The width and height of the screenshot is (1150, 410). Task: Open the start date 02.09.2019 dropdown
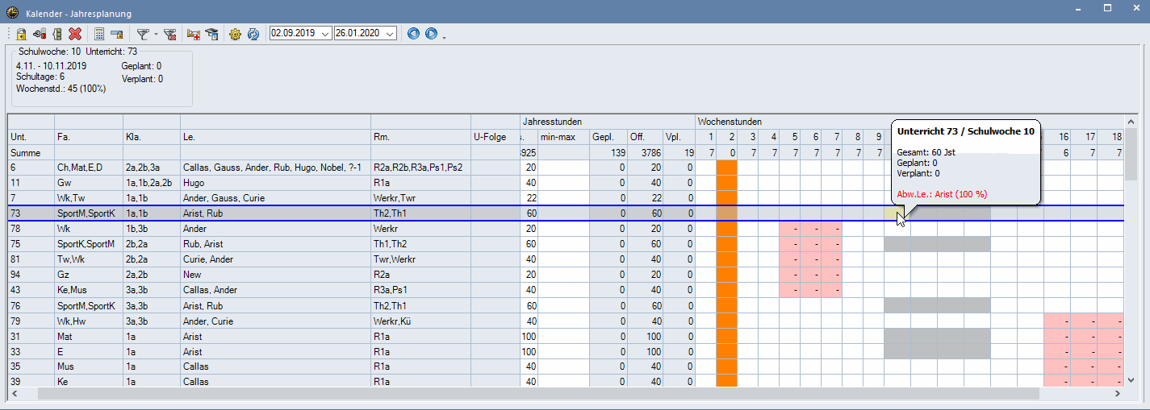click(325, 34)
